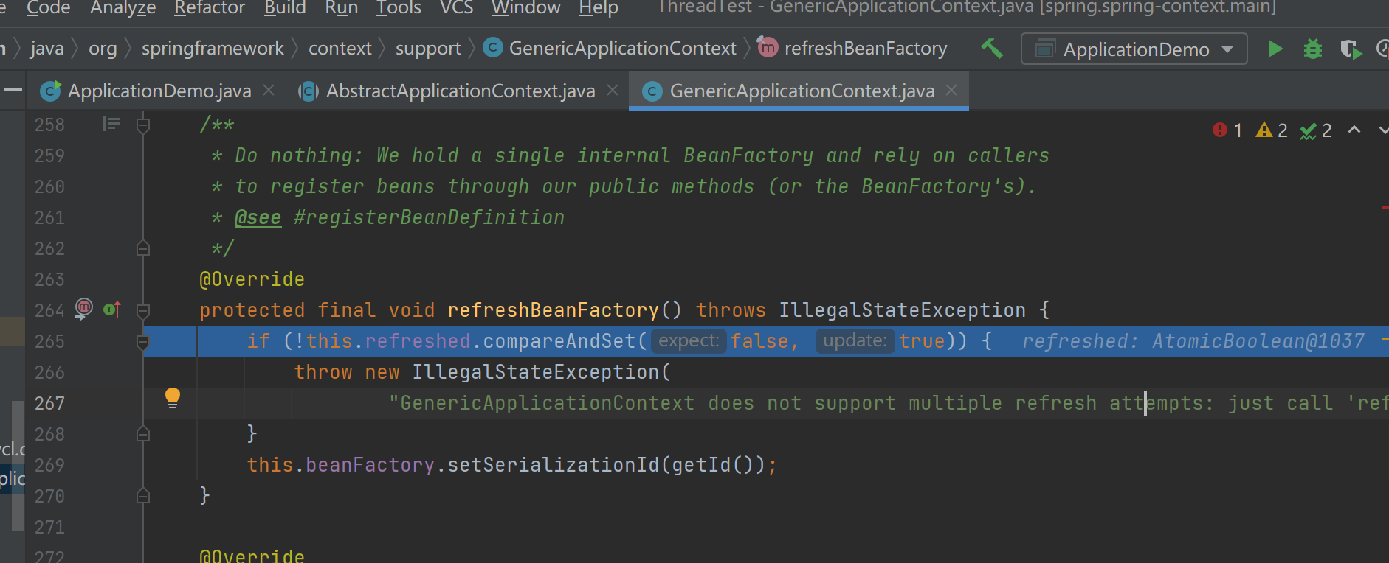Screen dimensions: 1389x563
Task: Click the overrides method gutter icon on line 264
Action: tap(112, 310)
